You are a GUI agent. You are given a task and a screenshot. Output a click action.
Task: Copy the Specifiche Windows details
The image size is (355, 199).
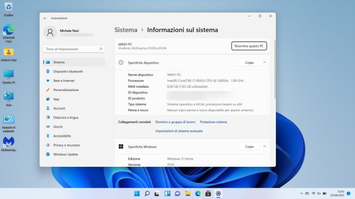(249, 147)
